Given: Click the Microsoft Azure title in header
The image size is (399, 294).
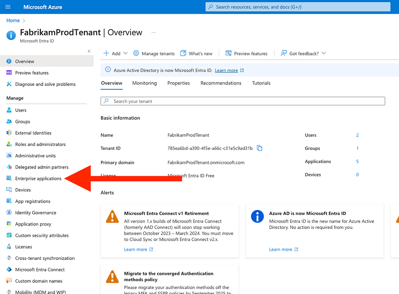Looking at the screenshot, I should click(43, 7).
